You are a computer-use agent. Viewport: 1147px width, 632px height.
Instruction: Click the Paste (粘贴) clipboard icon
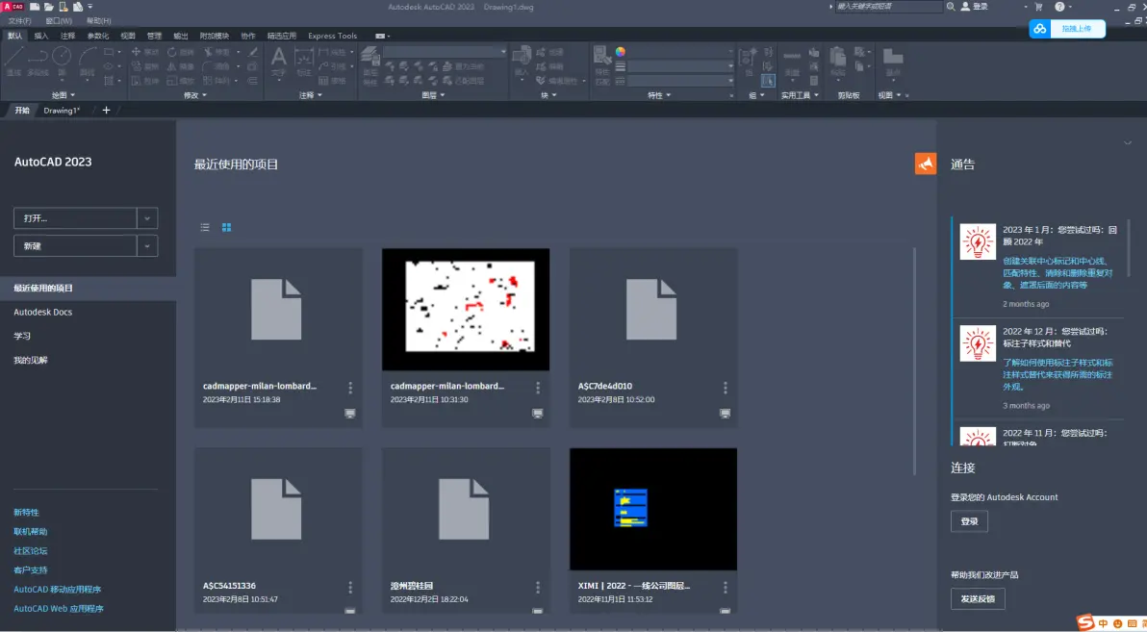click(x=837, y=62)
